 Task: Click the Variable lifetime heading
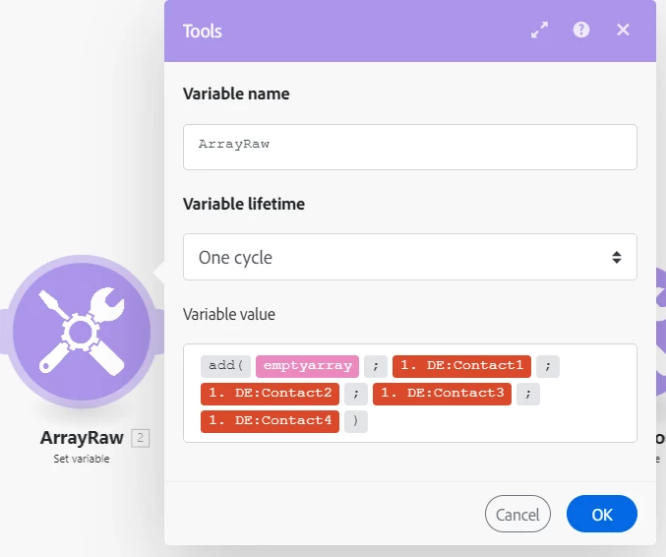point(244,204)
